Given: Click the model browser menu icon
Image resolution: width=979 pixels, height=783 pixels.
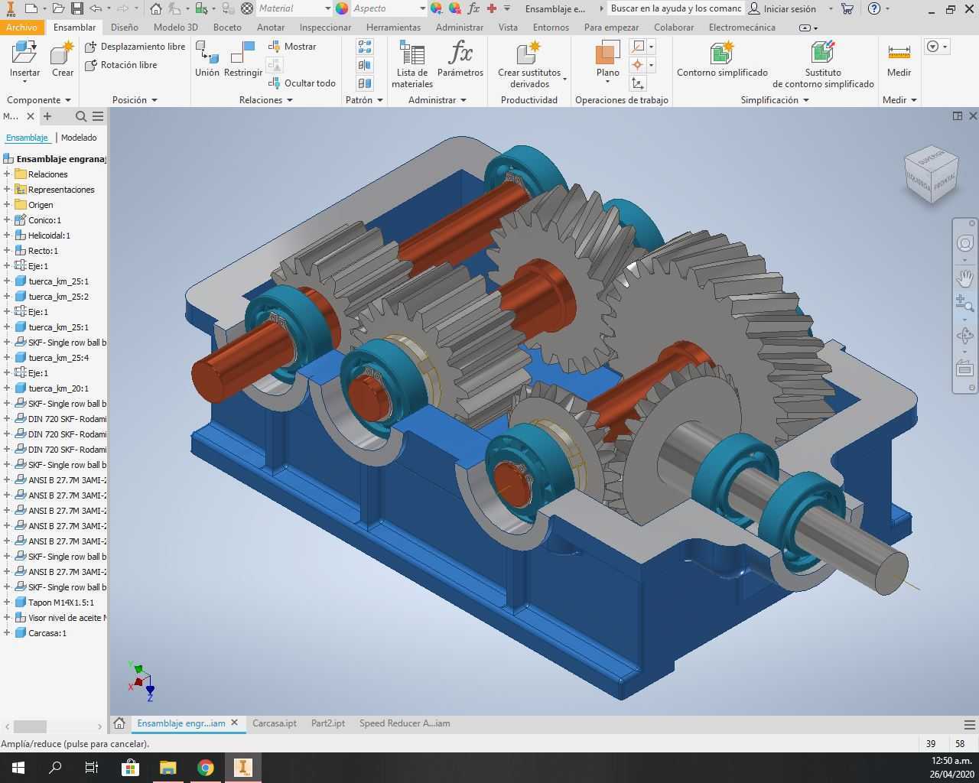Looking at the screenshot, I should [x=98, y=116].
